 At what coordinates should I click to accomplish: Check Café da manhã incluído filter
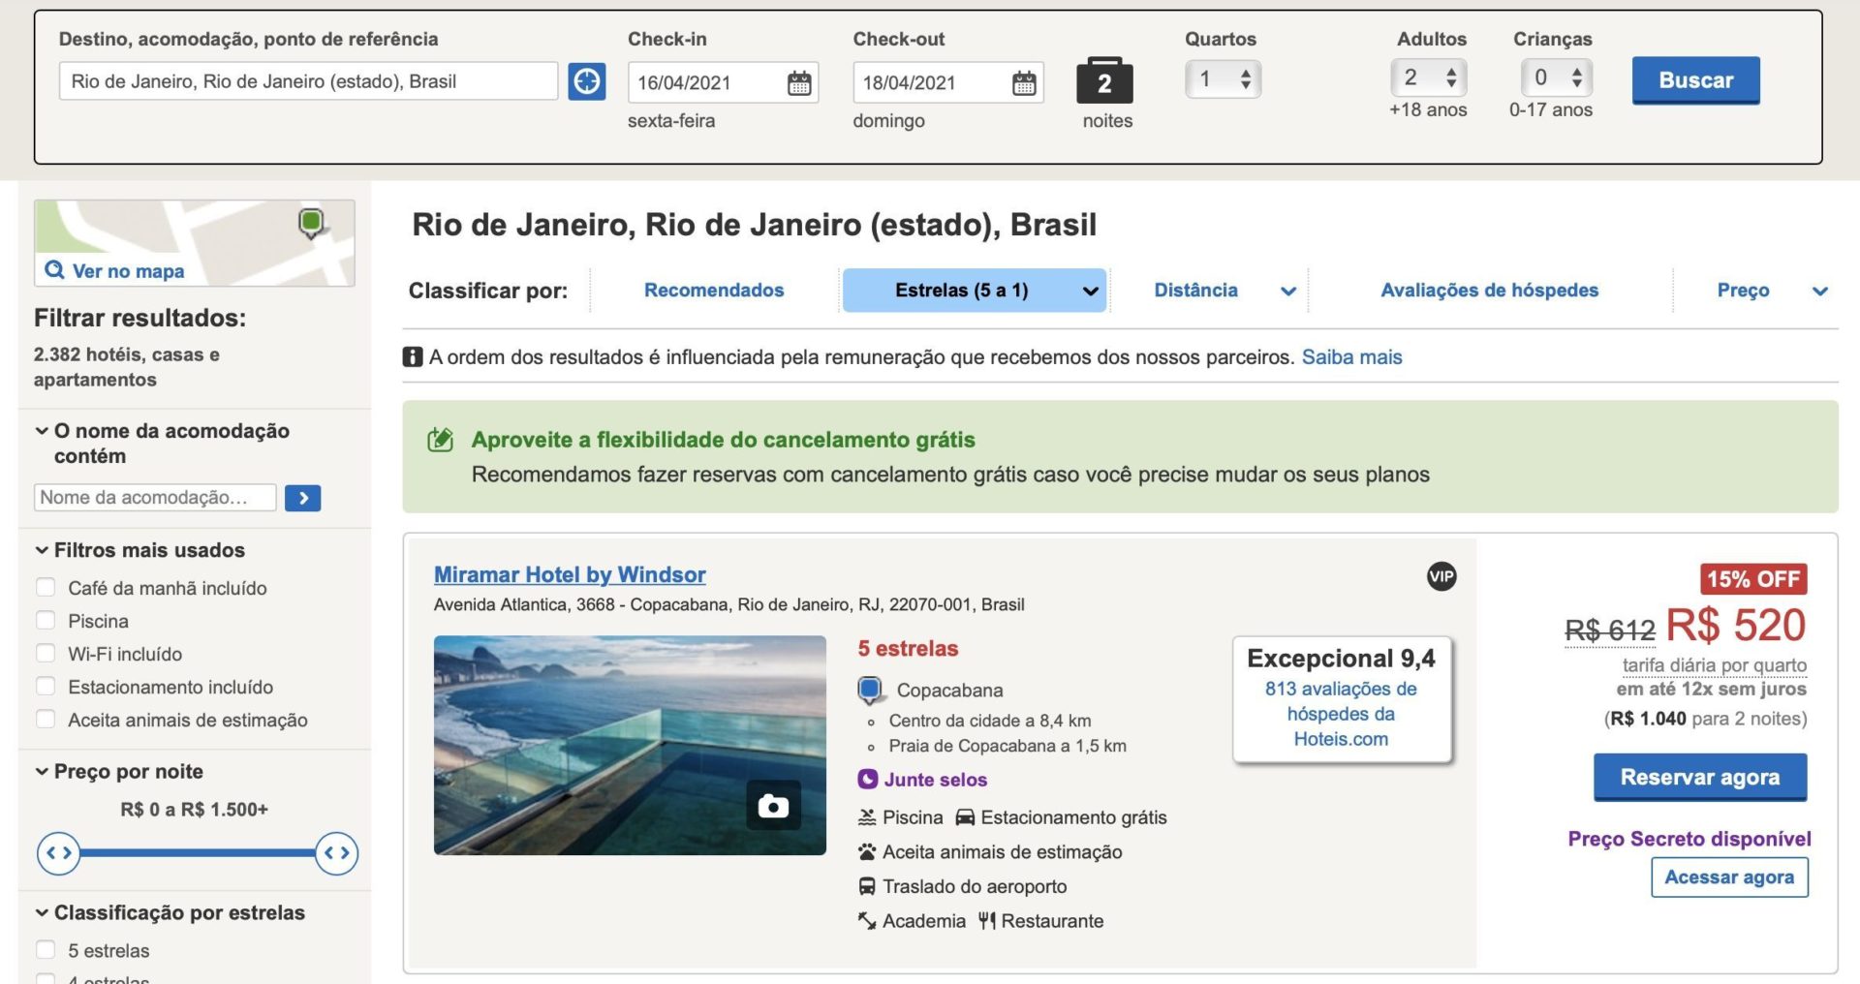[46, 587]
